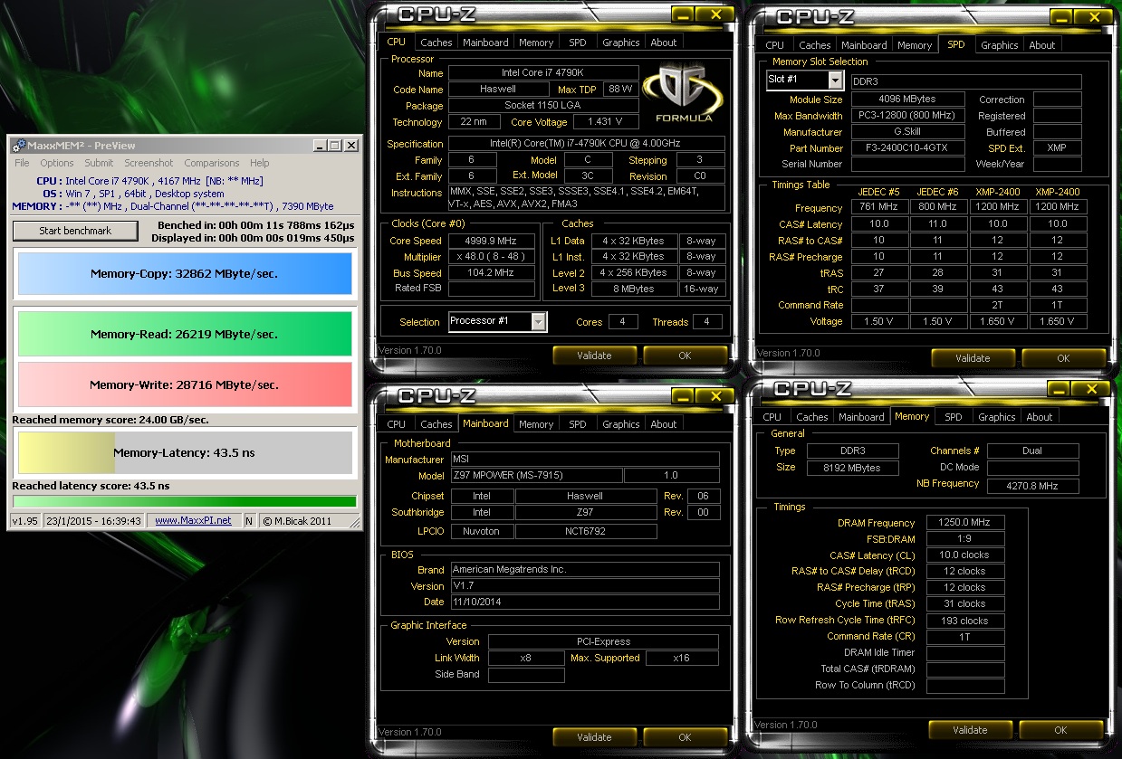This screenshot has width=1122, height=759.
Task: Select About tab in the Memory window
Action: (1040, 417)
